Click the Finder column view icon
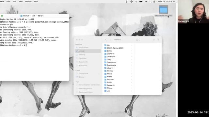 (137, 40)
